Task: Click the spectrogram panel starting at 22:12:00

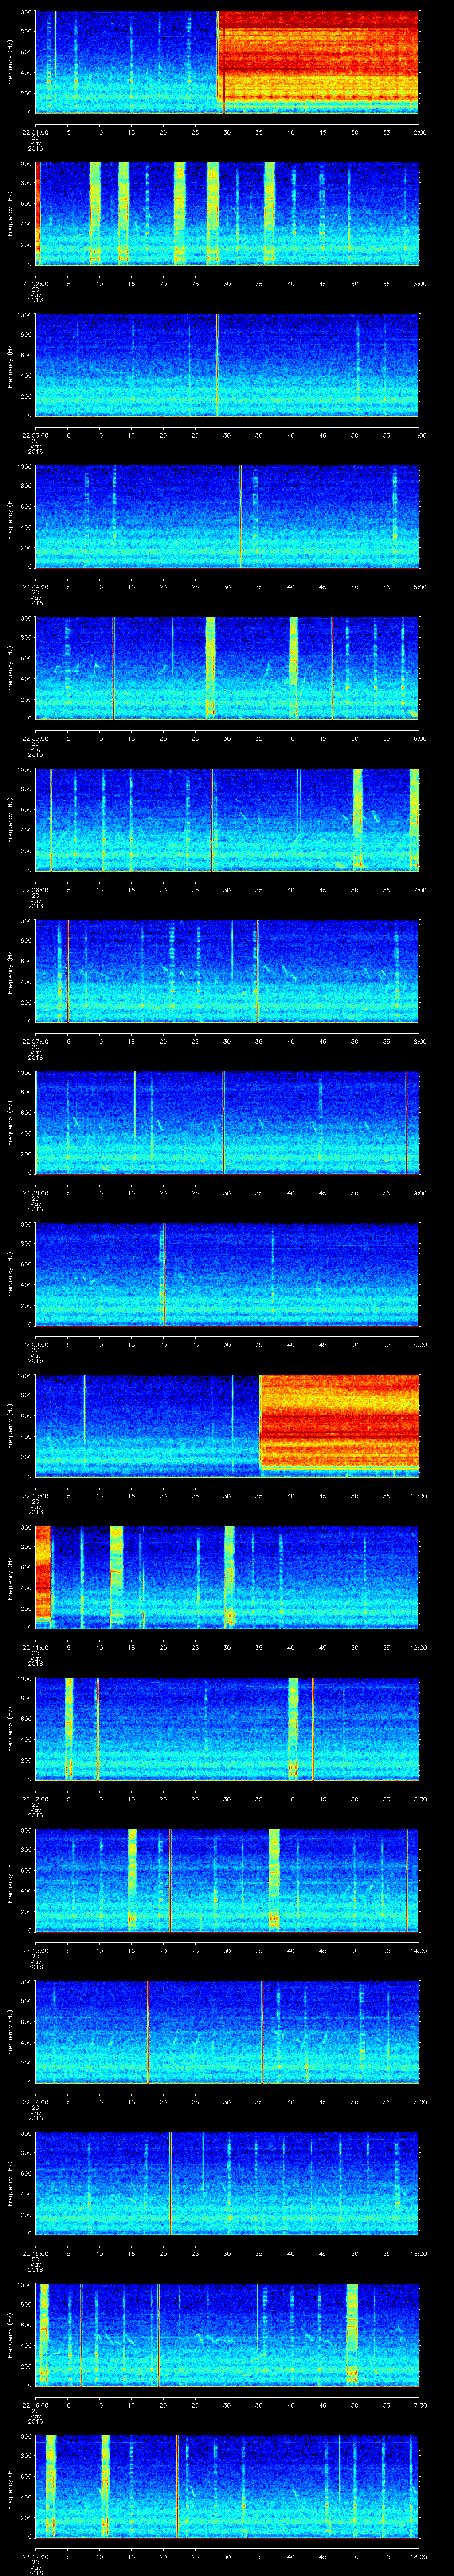Action: point(227,1728)
